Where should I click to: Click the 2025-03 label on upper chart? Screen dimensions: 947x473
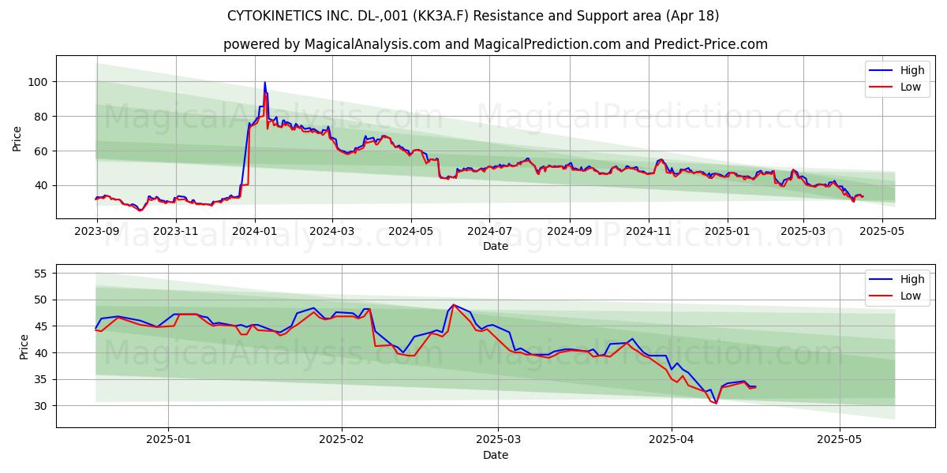coord(804,232)
